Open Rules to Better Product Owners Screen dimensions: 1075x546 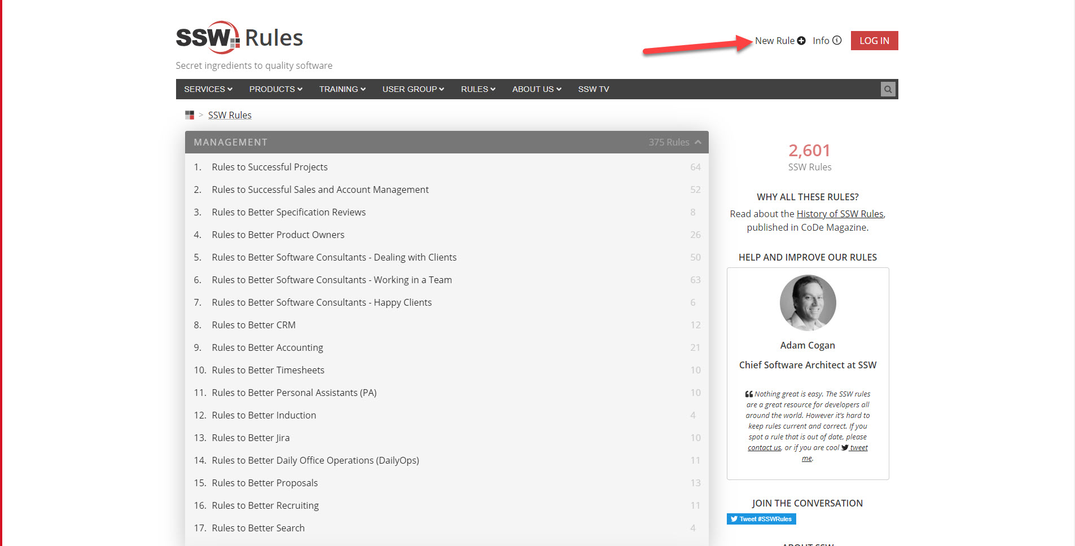pyautogui.click(x=278, y=235)
